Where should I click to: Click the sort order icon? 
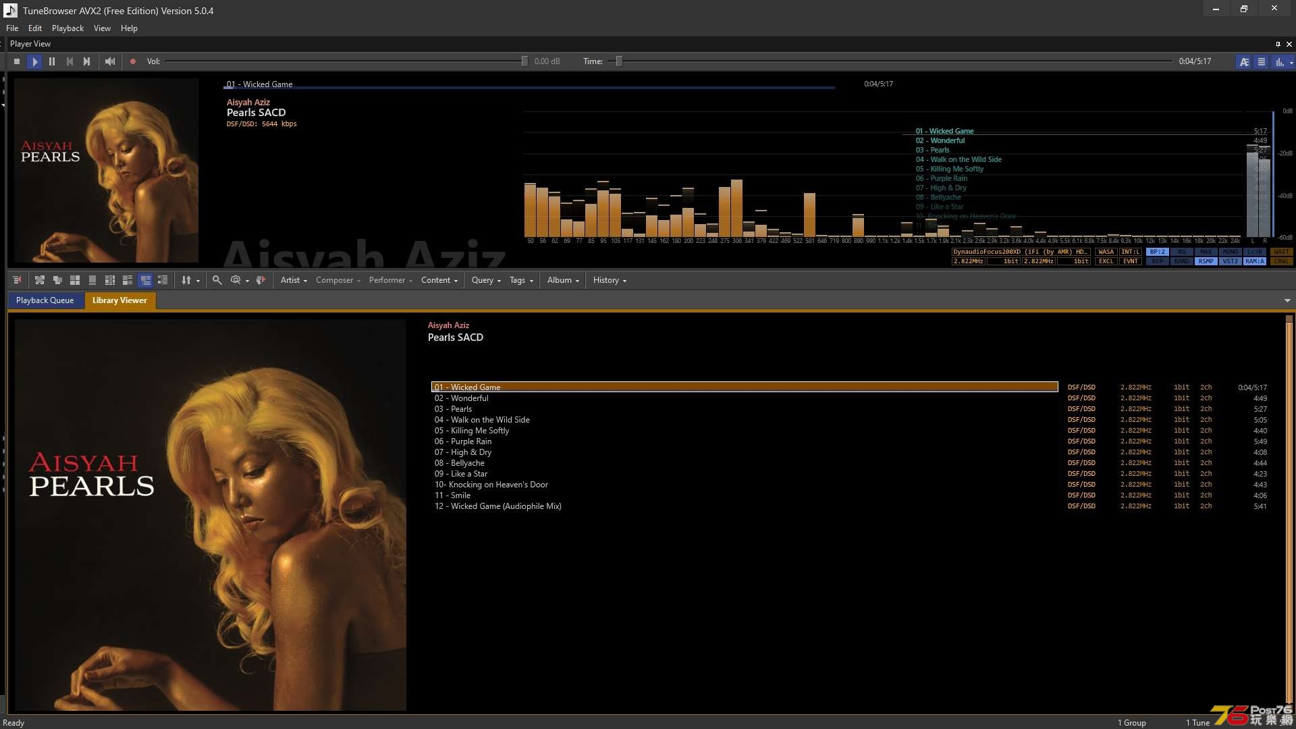(186, 280)
